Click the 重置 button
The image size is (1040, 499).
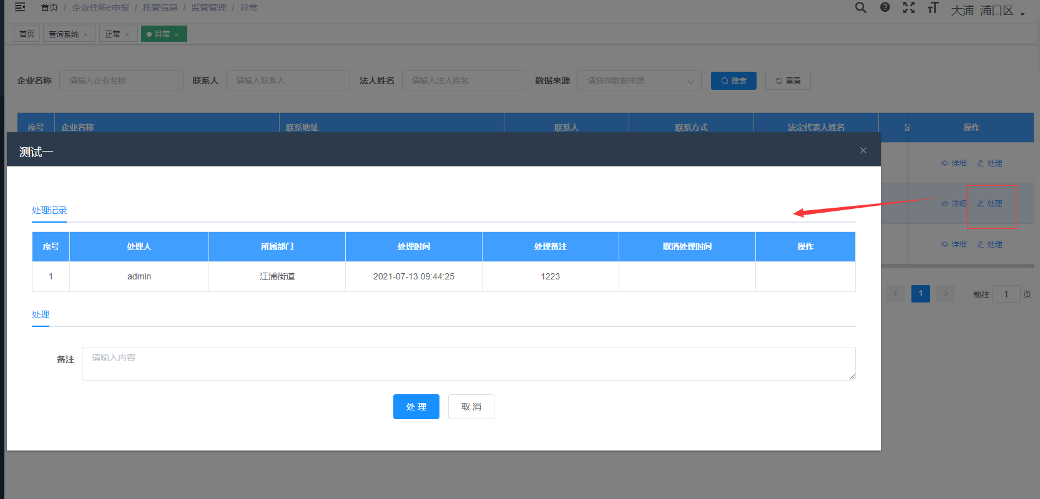[x=788, y=80]
